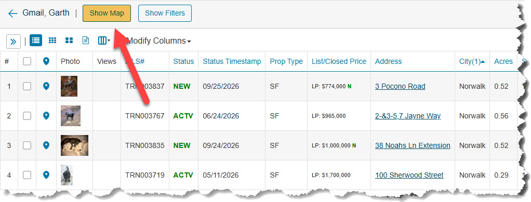Click map pin for 3 Pocono Road
Image resolution: width=531 pixels, height=202 pixels.
[x=46, y=86]
